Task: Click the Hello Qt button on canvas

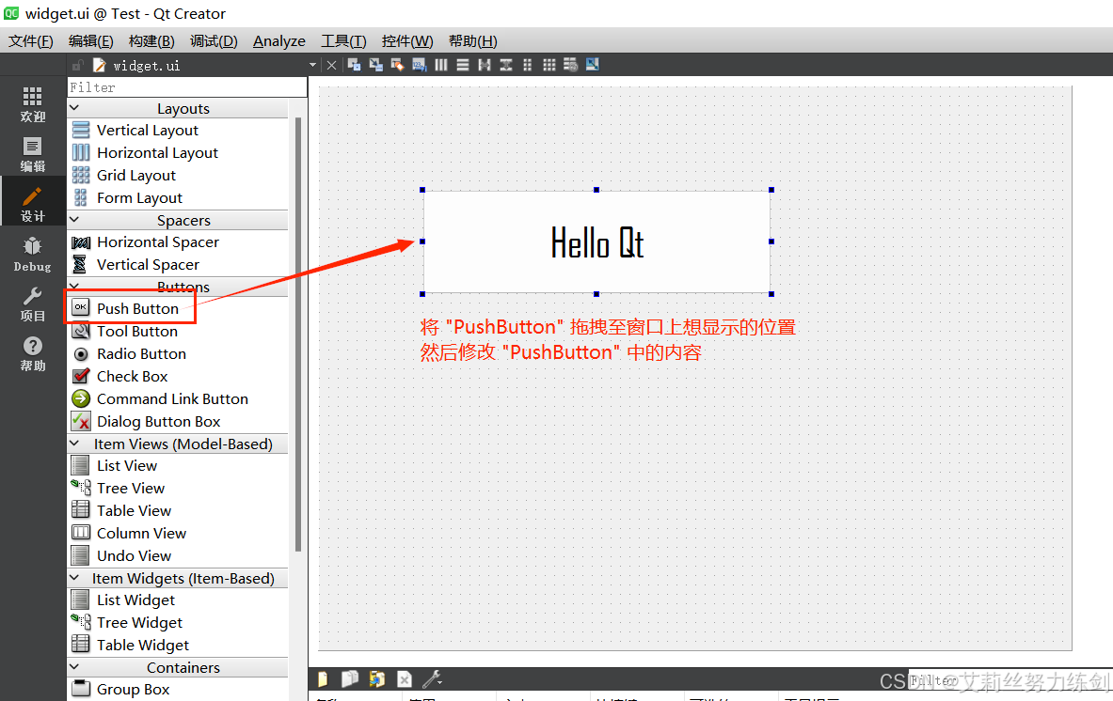Action: 597,242
